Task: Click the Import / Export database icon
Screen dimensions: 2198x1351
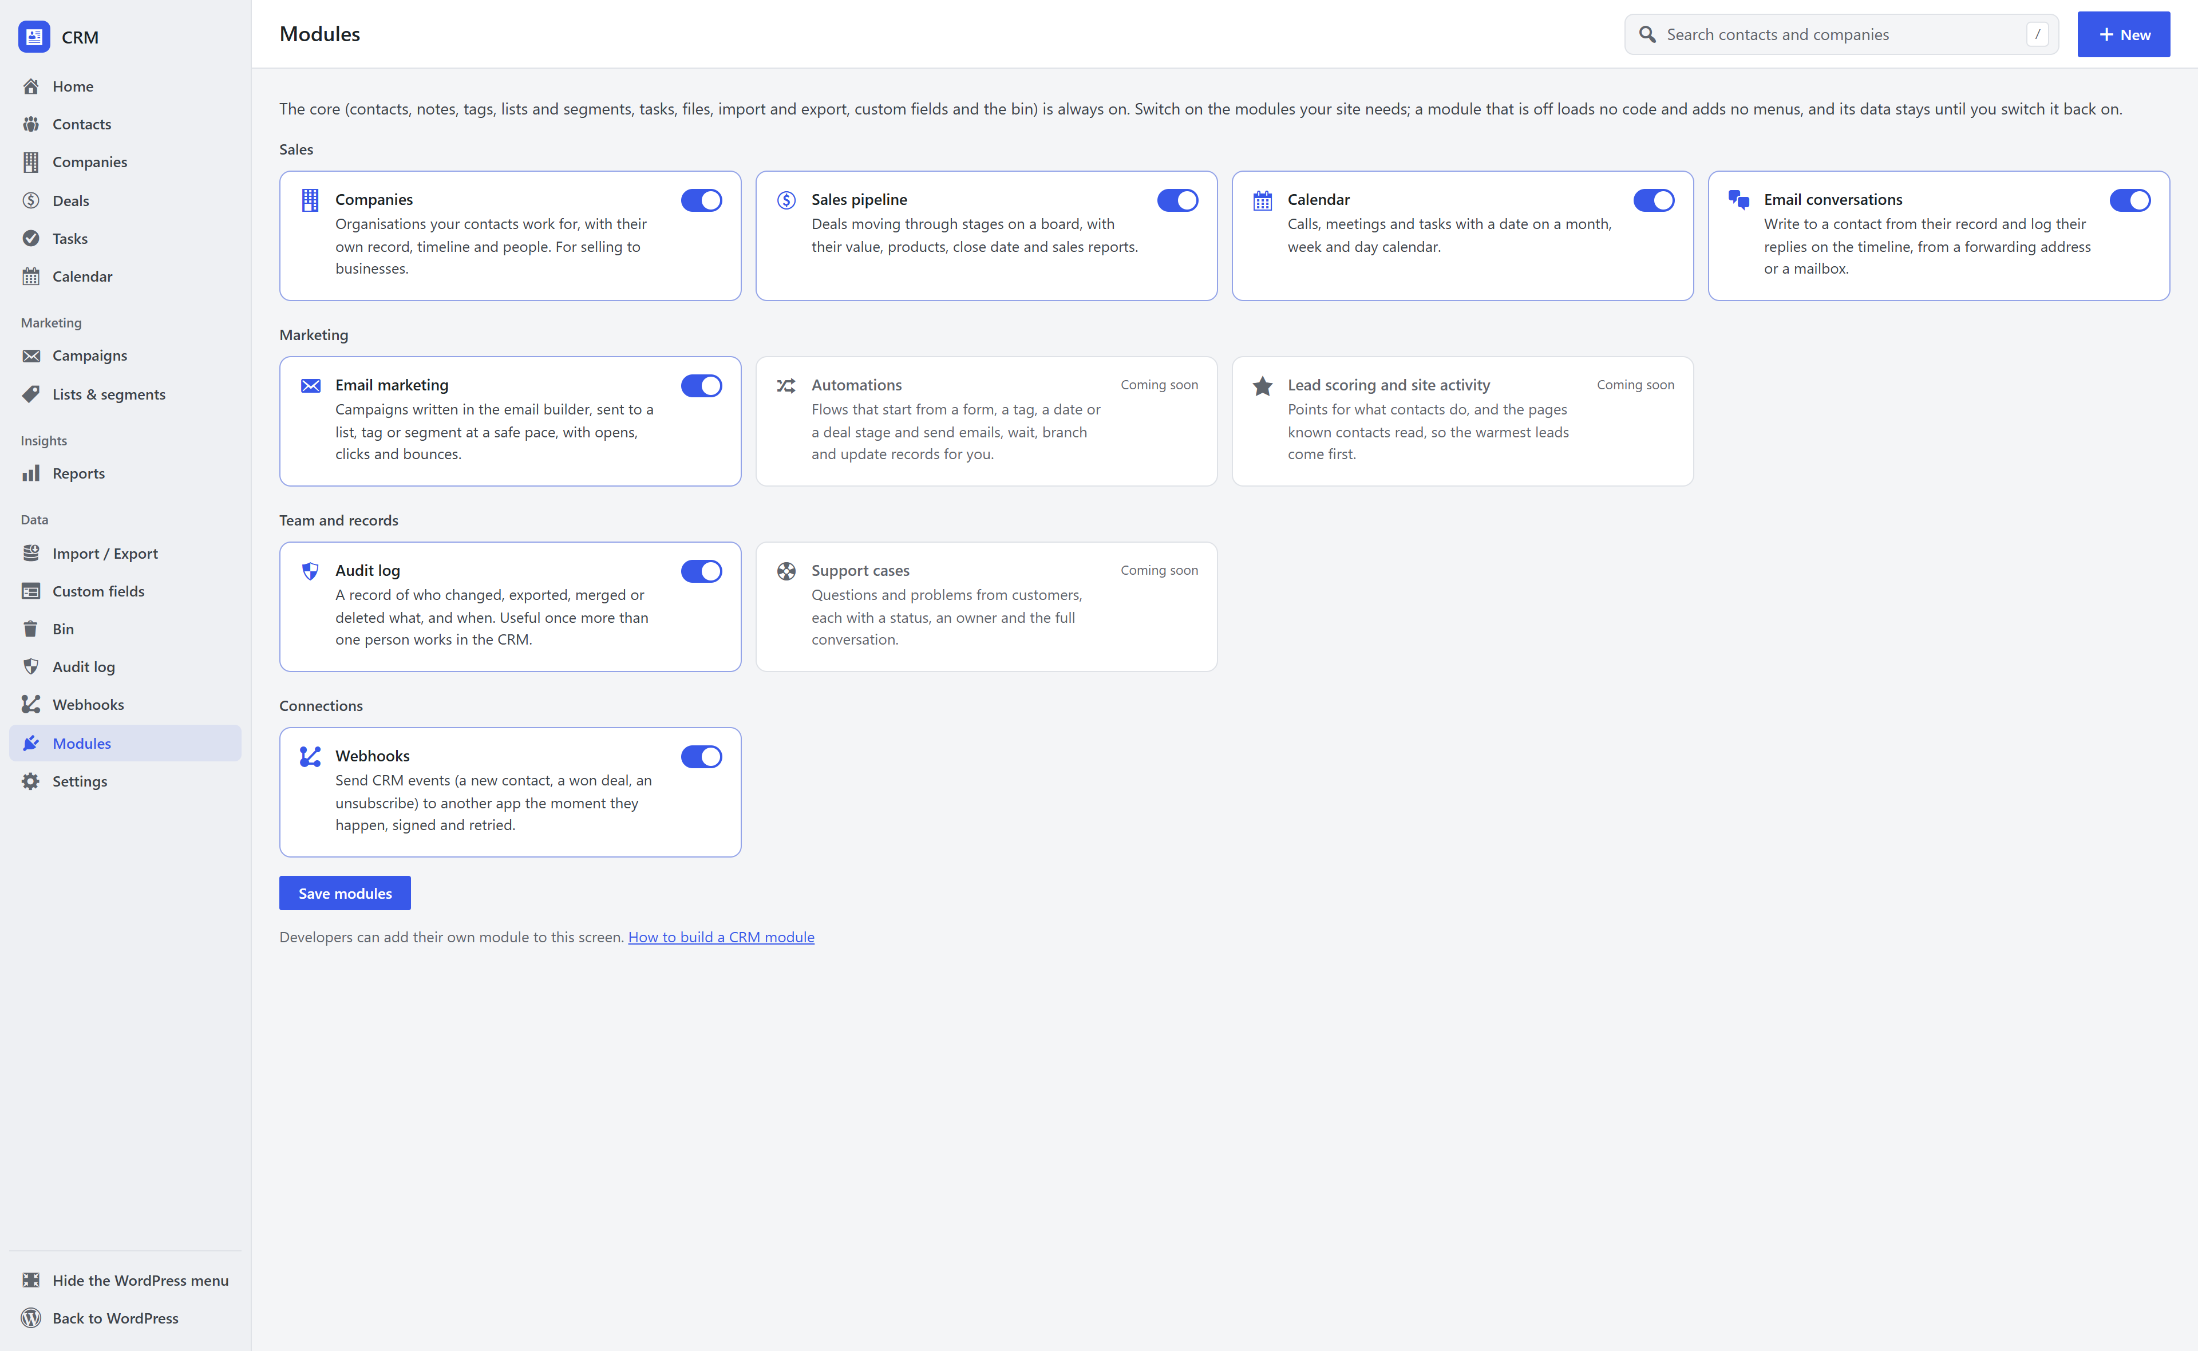Action: 31,553
